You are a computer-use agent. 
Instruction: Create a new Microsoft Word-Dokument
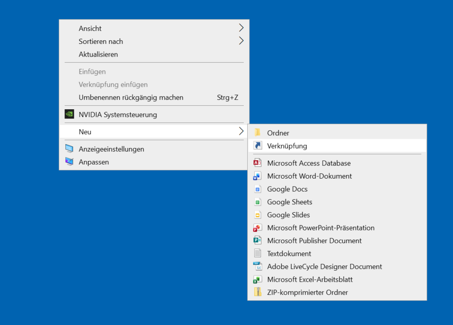pyautogui.click(x=309, y=176)
